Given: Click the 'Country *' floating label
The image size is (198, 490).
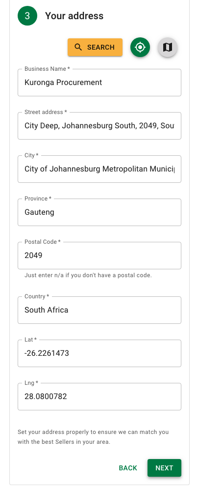Looking at the screenshot, I should click(37, 296).
